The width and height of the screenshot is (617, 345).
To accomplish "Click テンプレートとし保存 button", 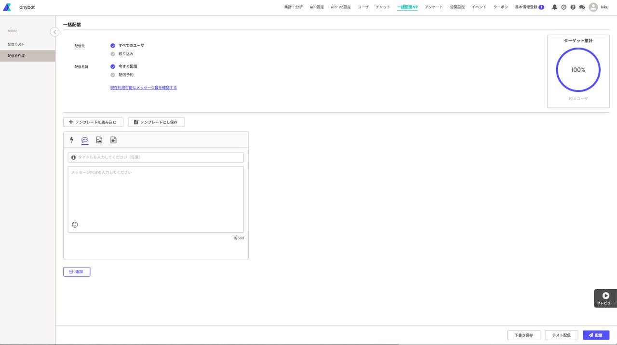I will (156, 122).
